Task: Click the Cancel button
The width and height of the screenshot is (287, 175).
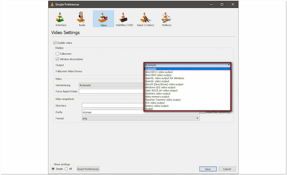Action: [227, 169]
